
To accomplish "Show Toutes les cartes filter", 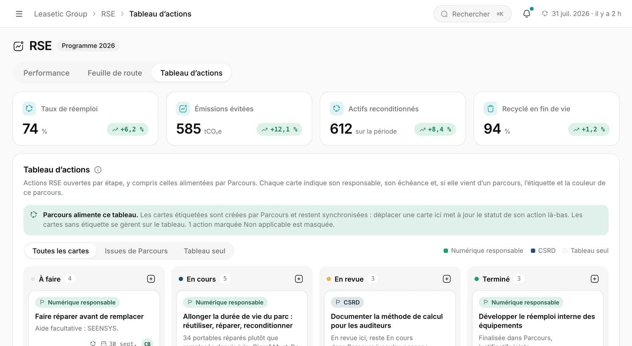I will click(61, 251).
